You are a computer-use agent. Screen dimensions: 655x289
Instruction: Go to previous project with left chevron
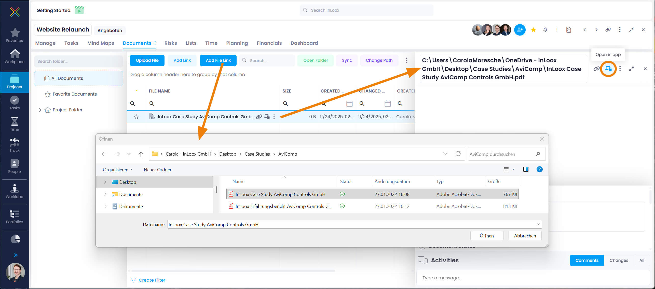[x=585, y=30]
